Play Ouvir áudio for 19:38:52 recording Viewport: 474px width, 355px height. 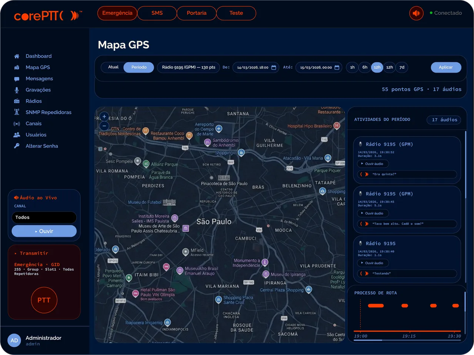[x=373, y=164]
